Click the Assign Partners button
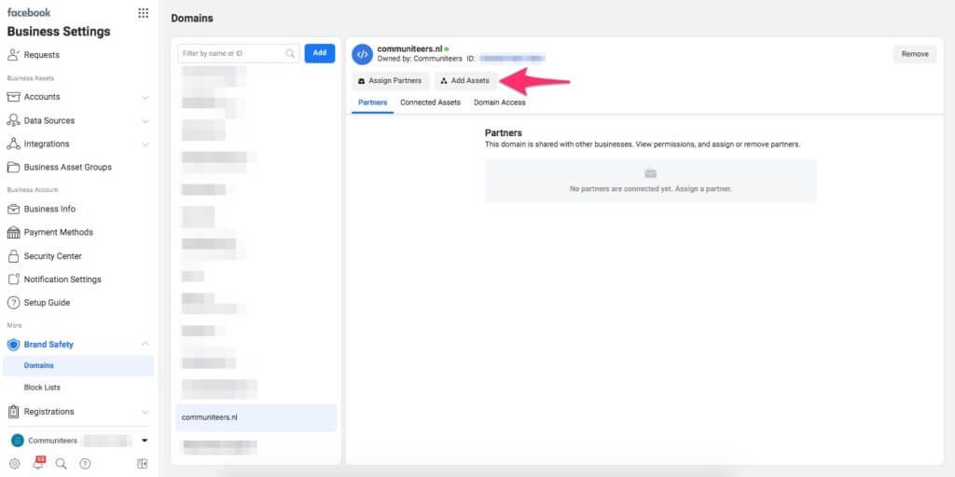Screen dimensions: 955x477 (x=390, y=81)
